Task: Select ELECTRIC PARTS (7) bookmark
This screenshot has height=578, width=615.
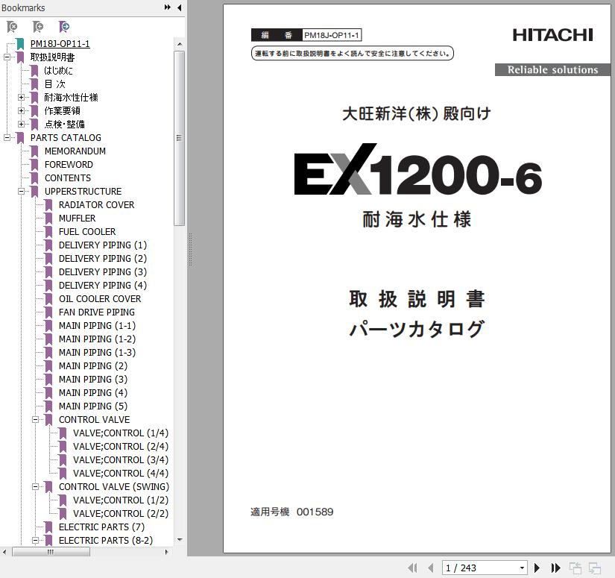Action: click(x=101, y=527)
